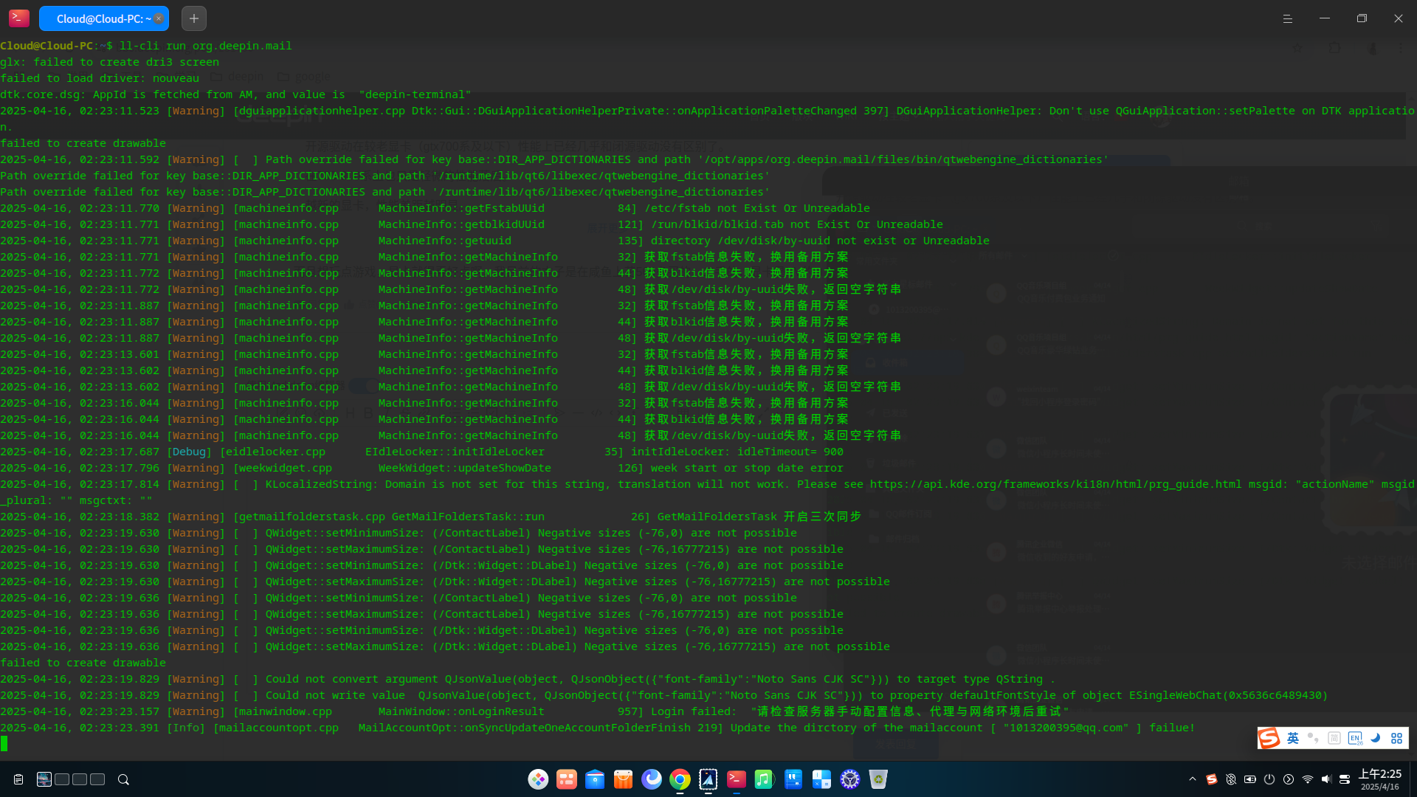
Task: Open the volume speaker tray icon
Action: [1326, 779]
